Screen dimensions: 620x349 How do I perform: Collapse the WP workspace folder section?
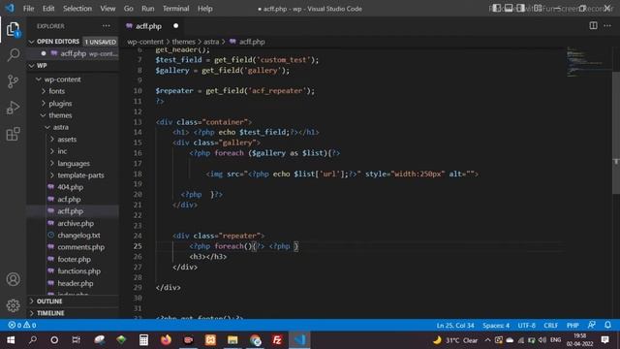[42, 66]
